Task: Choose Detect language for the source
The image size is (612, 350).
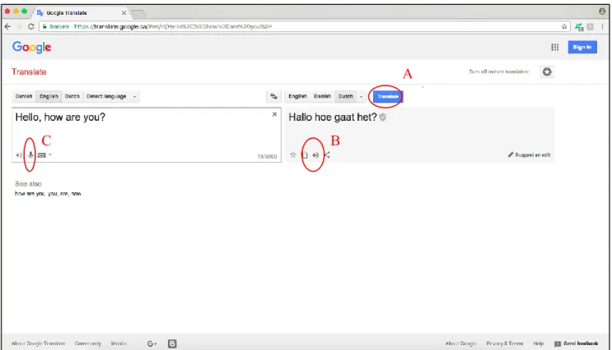Action: tap(106, 96)
